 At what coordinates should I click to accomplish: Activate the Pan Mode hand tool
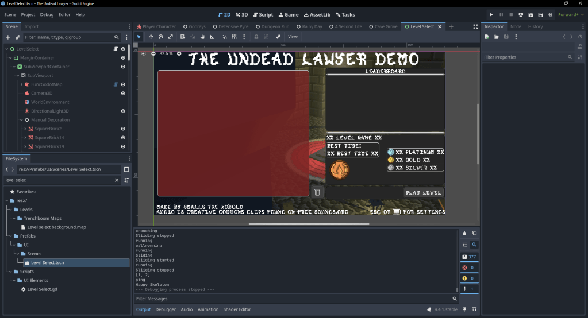point(202,37)
